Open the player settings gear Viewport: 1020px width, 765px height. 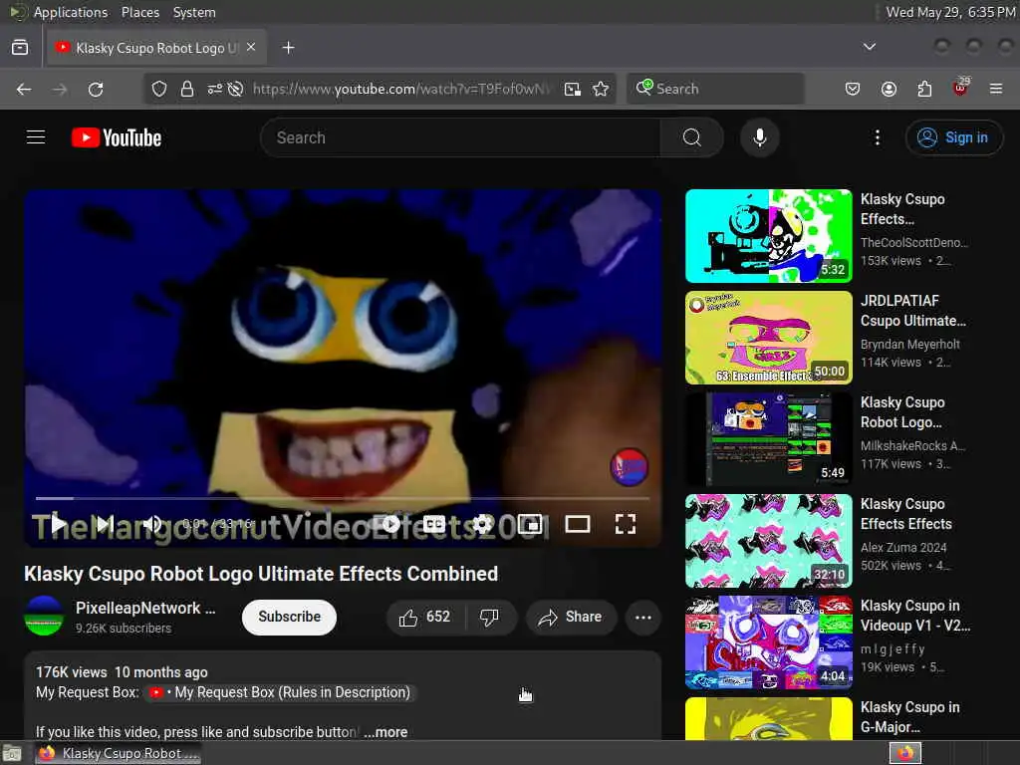coord(482,524)
